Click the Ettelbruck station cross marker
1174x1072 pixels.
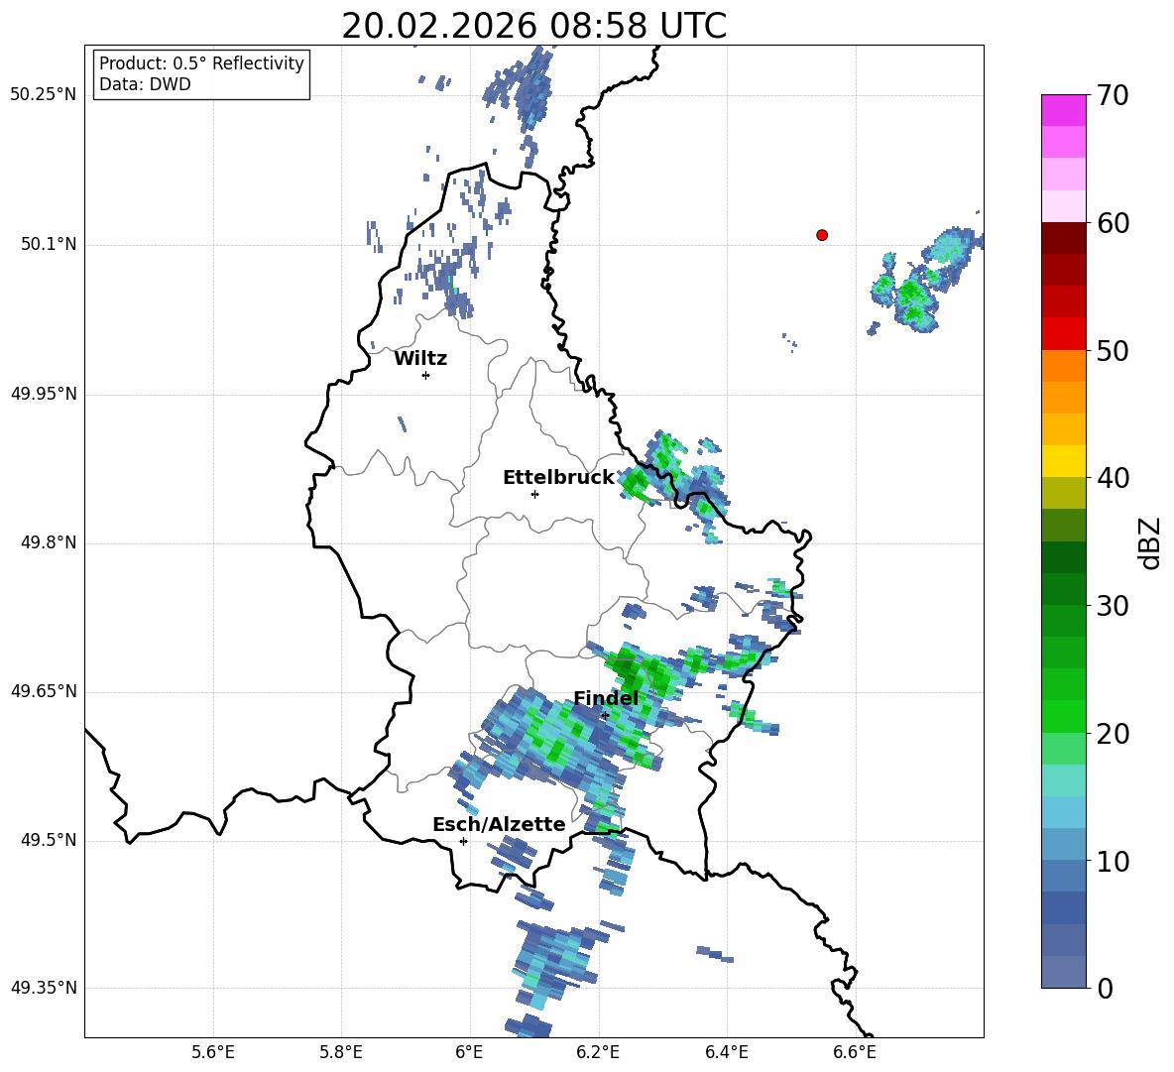tap(534, 494)
